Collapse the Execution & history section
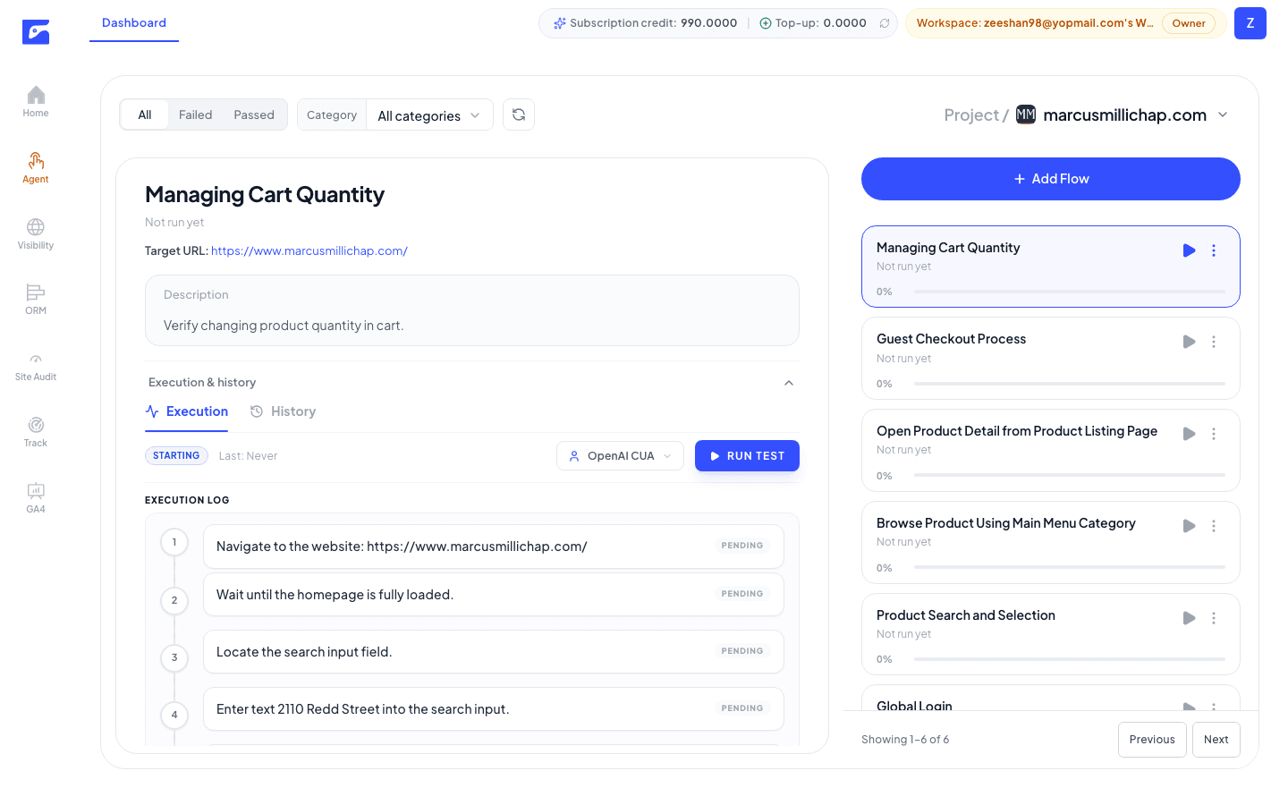Image resolution: width=1288 pixels, height=805 pixels. (x=789, y=383)
